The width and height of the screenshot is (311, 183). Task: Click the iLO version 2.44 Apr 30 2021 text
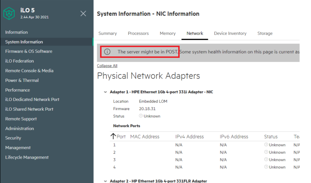click(x=35, y=17)
